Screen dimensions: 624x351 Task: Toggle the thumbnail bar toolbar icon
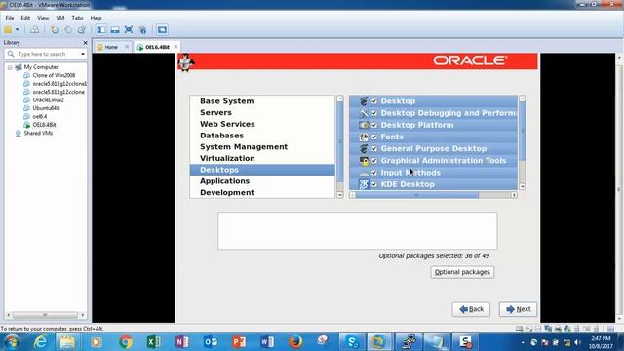click(x=115, y=30)
